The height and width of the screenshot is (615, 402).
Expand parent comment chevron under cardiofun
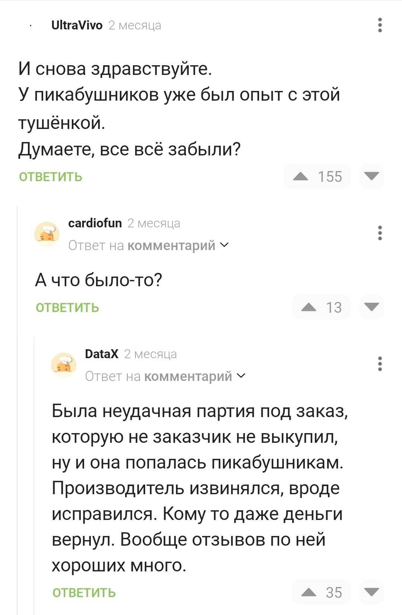coord(224,245)
